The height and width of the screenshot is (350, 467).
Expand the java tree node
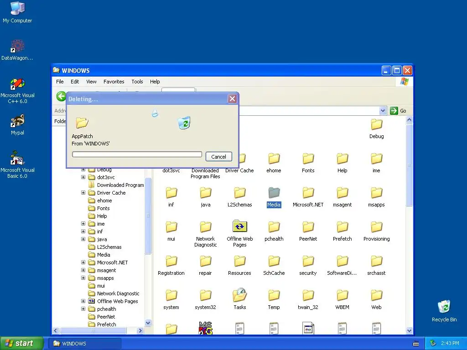tap(83, 239)
